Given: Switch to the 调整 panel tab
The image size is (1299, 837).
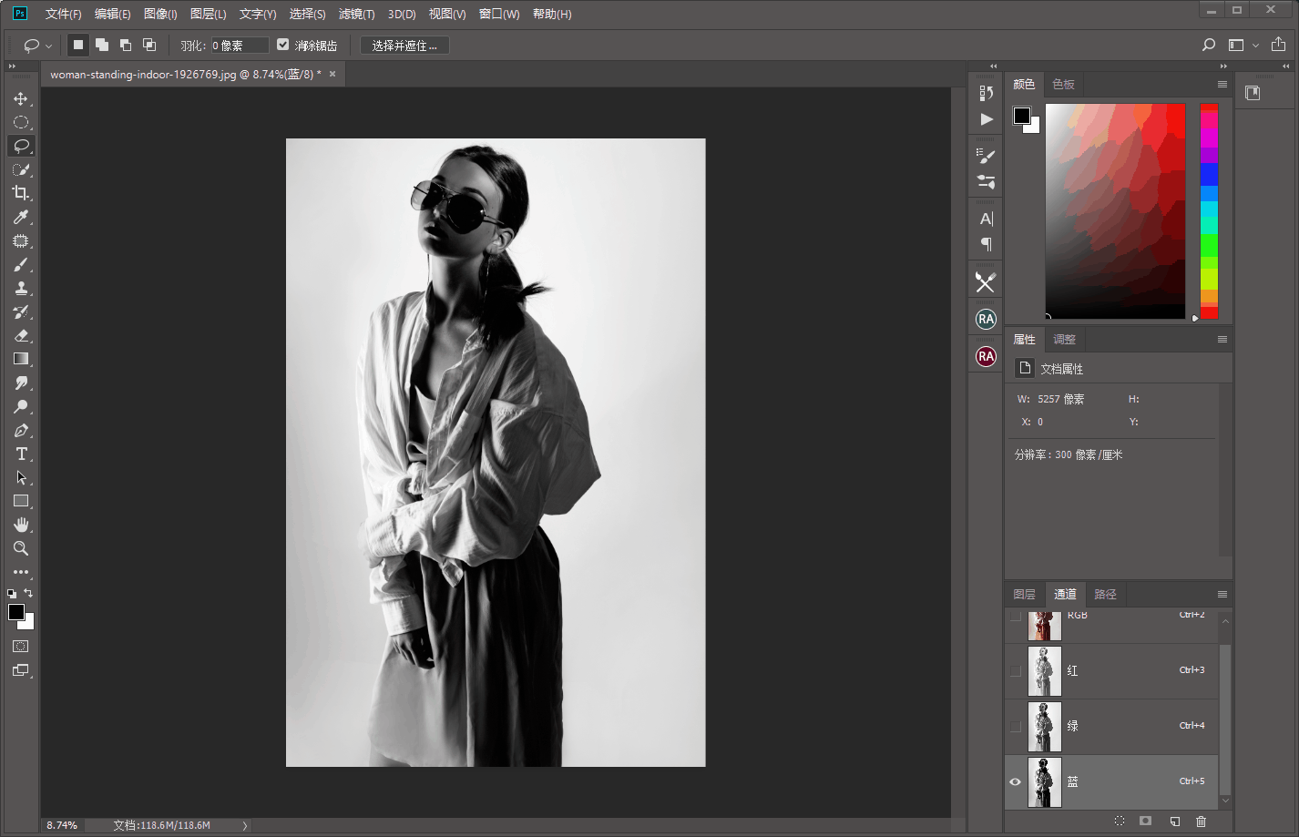Looking at the screenshot, I should (x=1064, y=340).
